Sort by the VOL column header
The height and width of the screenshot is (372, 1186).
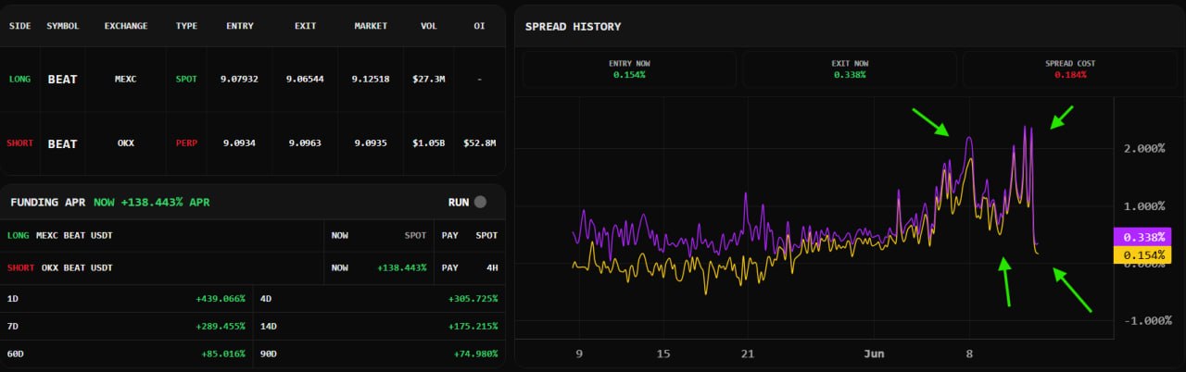pyautogui.click(x=429, y=26)
